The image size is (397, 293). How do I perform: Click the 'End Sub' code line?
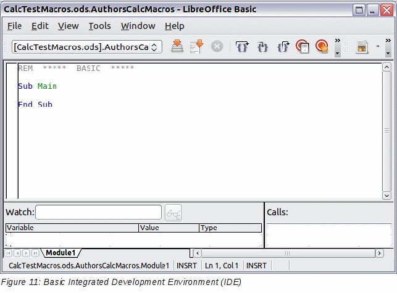click(35, 104)
